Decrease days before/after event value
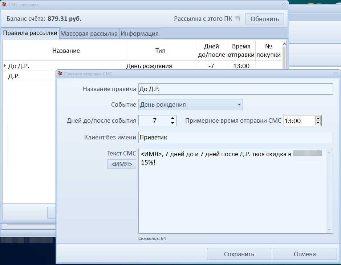Image resolution: width=341 pixels, height=265 pixels. click(x=173, y=123)
